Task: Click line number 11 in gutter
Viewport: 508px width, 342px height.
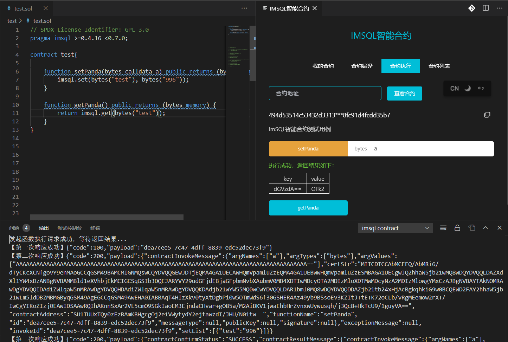Action: pyautogui.click(x=15, y=113)
